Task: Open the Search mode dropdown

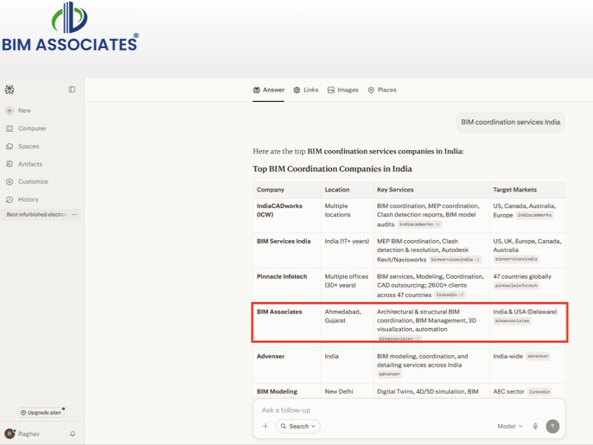Action: [298, 426]
